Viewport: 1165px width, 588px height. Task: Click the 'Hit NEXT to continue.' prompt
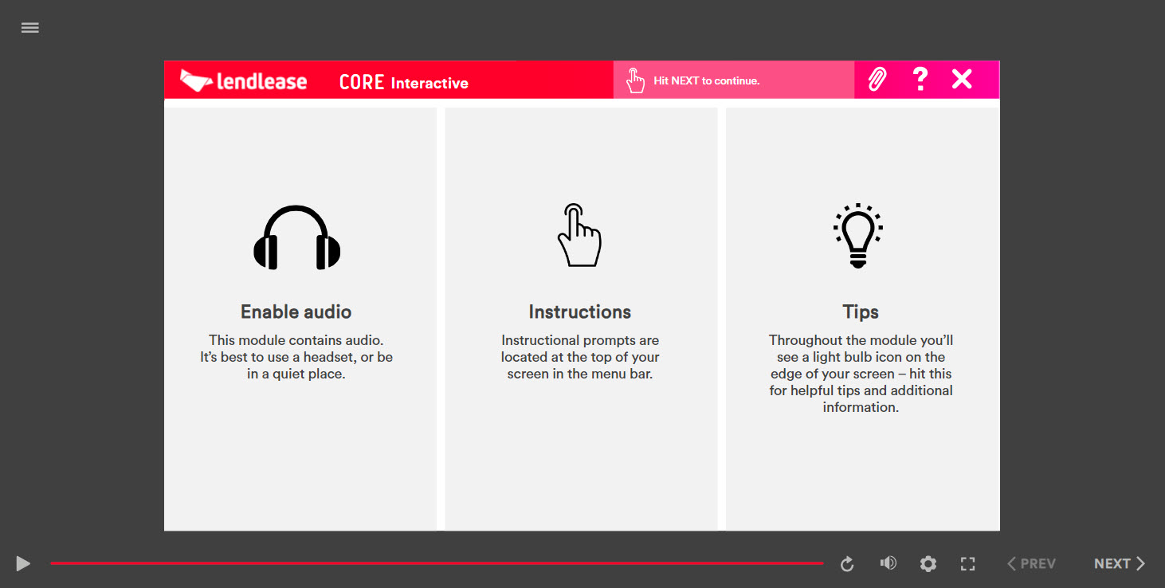click(707, 80)
